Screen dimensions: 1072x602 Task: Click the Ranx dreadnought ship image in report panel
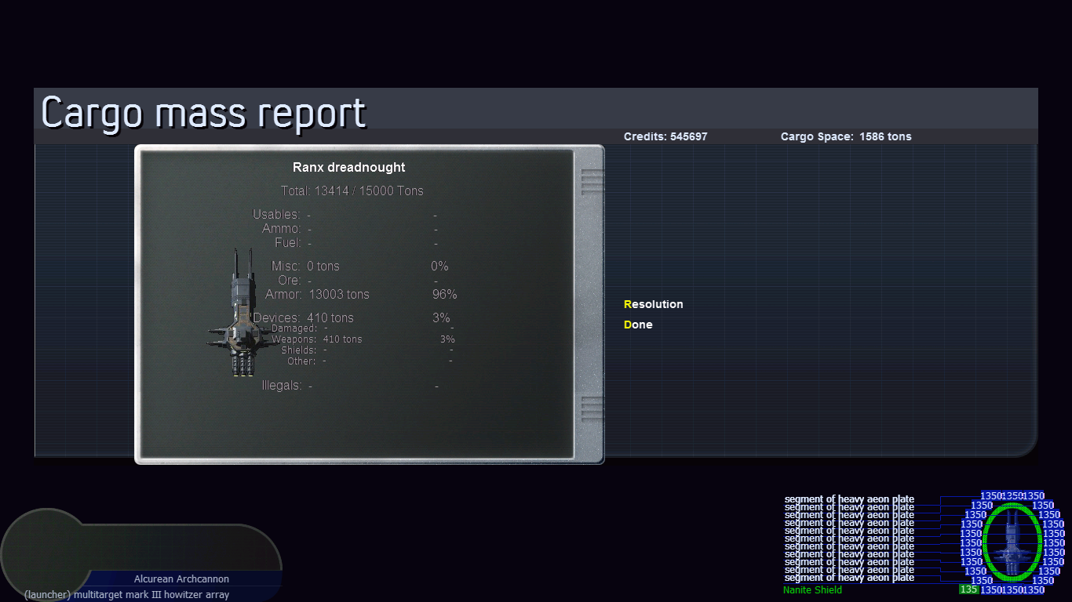pyautogui.click(x=243, y=313)
